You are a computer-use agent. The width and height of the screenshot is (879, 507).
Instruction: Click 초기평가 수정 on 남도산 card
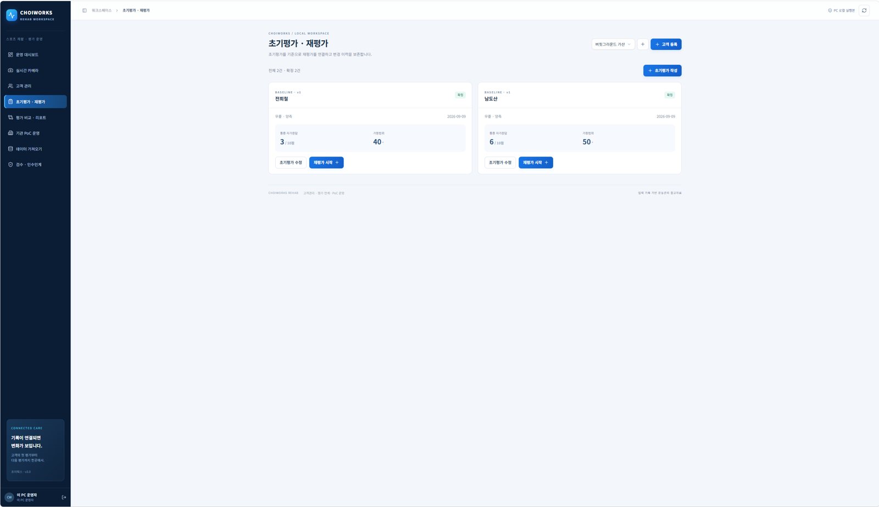click(x=500, y=163)
